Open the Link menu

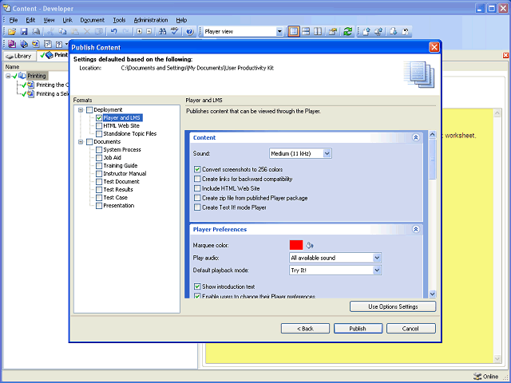click(x=67, y=20)
